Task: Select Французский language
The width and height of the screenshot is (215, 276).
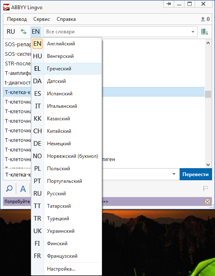Action: click(66, 256)
